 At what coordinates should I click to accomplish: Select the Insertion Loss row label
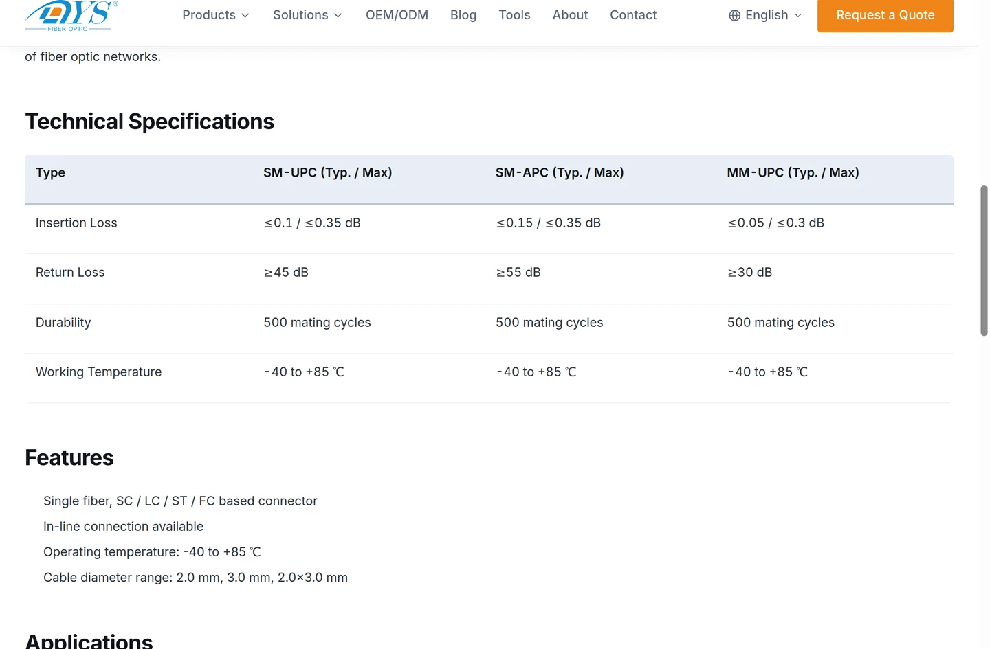pyautogui.click(x=76, y=223)
